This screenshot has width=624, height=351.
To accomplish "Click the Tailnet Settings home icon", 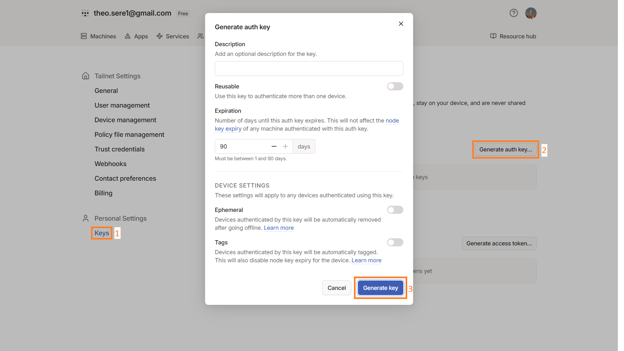I will click(85, 76).
